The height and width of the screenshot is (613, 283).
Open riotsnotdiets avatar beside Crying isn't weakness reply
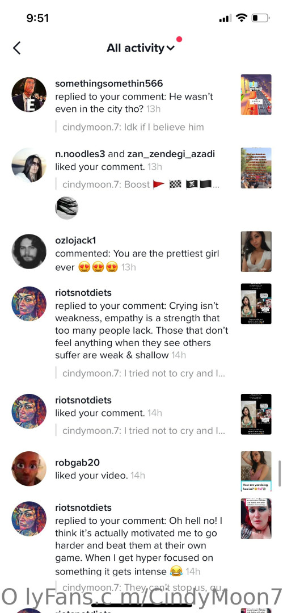pos(29,304)
